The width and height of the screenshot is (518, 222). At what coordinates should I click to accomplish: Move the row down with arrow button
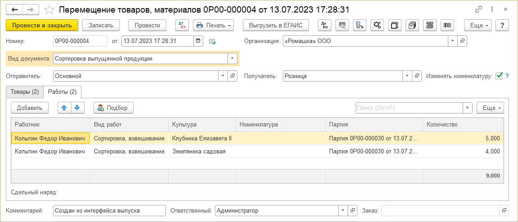77,108
